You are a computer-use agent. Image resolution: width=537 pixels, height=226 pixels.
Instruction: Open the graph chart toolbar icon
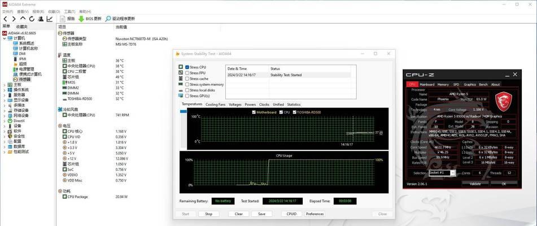point(50,19)
